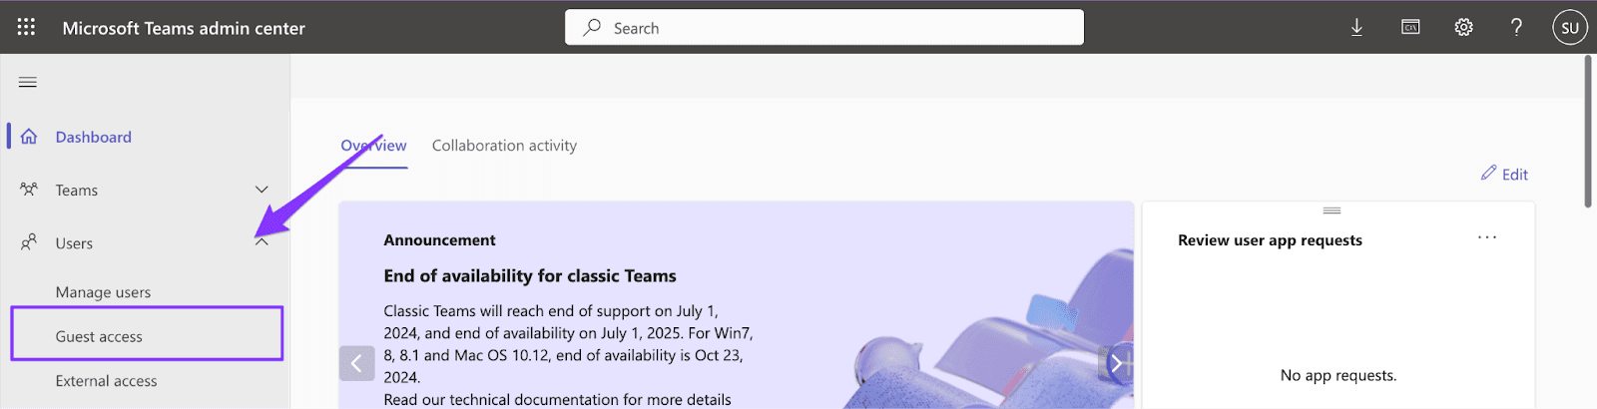The width and height of the screenshot is (1597, 409).
Task: Open the Cloud Shell console icon
Action: point(1410,28)
